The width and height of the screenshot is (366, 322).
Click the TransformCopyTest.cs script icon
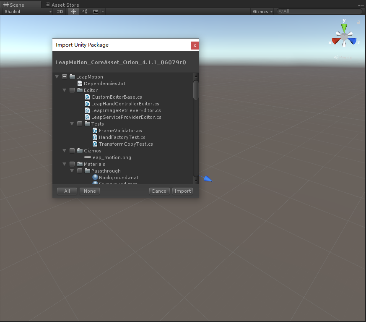95,144
